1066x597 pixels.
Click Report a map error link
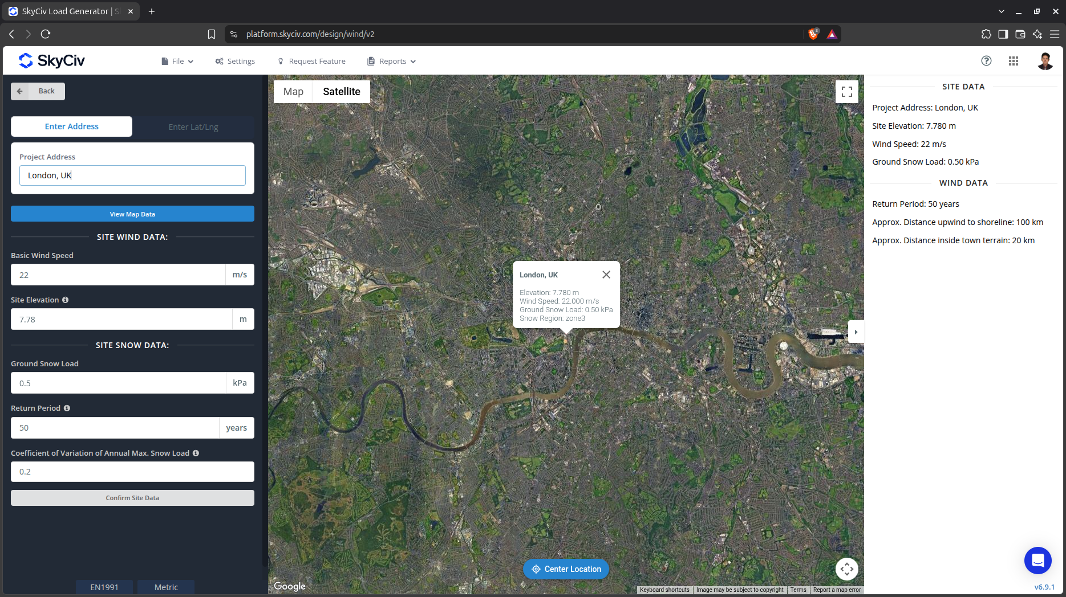(837, 590)
